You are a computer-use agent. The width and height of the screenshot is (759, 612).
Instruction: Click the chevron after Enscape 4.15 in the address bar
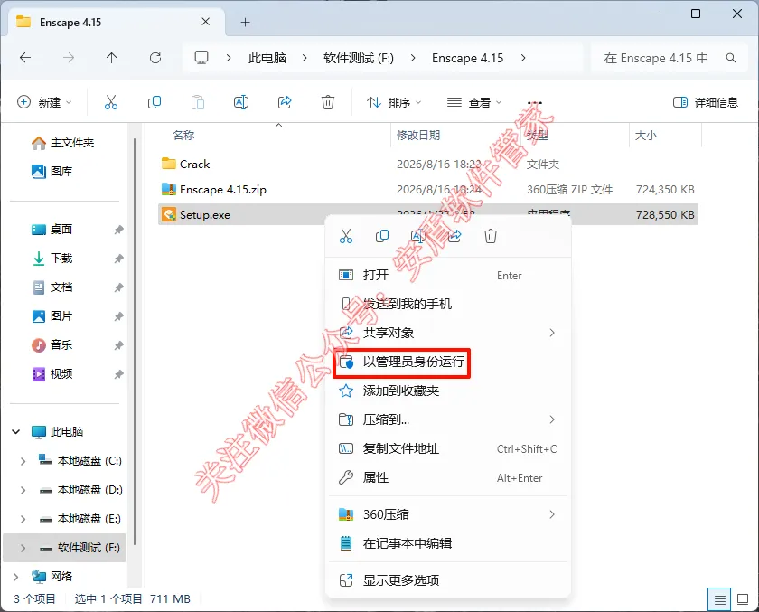click(523, 58)
